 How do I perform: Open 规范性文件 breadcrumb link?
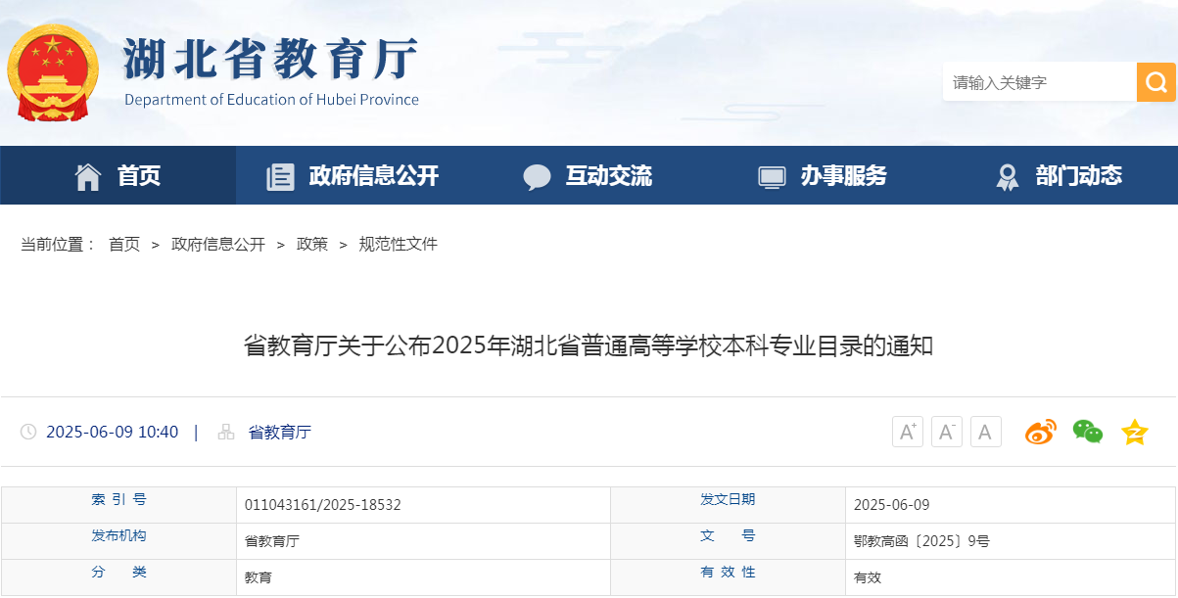pos(398,245)
